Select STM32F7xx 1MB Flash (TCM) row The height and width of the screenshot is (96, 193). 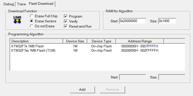click(x=97, y=51)
